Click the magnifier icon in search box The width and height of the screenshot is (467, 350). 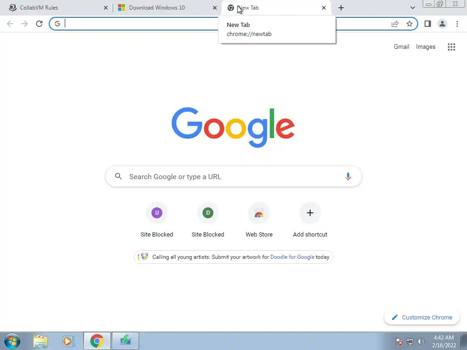tap(118, 176)
